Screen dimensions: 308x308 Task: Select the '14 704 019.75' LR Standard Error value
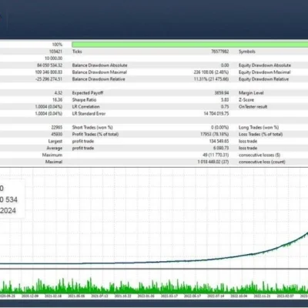(216, 114)
